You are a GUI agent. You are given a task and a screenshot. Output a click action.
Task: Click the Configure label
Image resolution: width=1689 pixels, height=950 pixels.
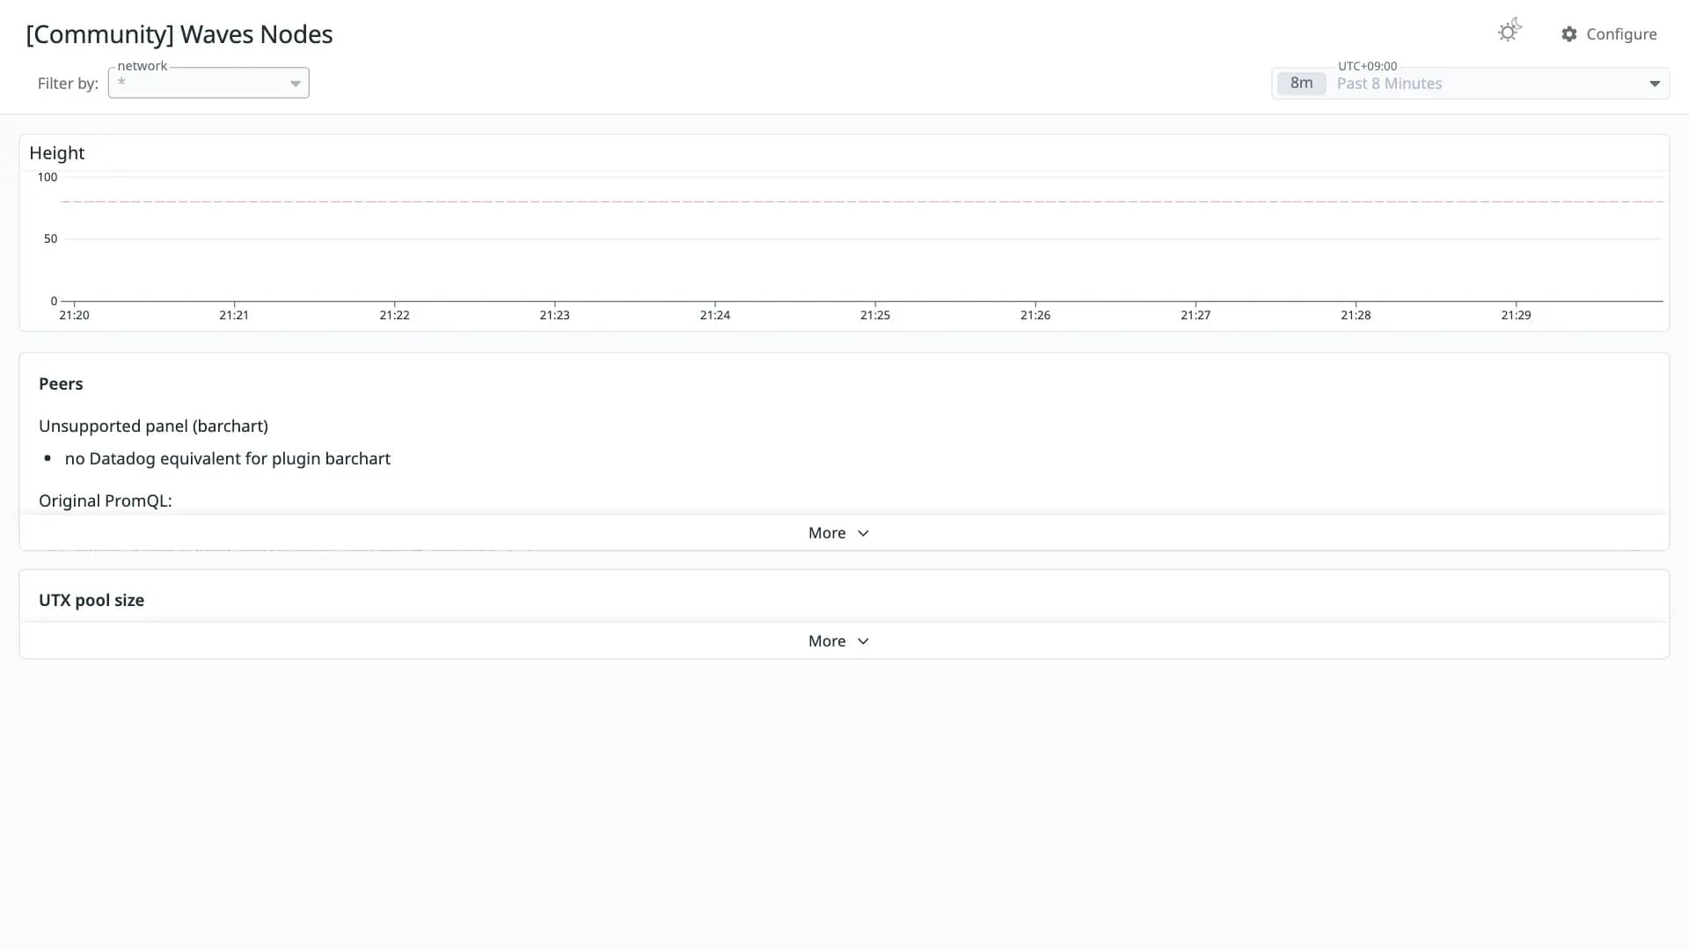click(x=1621, y=34)
